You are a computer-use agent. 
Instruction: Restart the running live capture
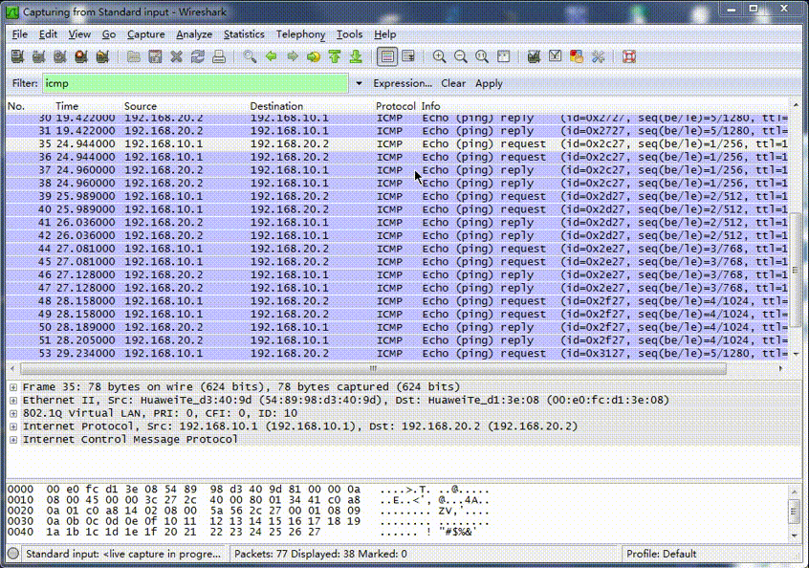pyautogui.click(x=102, y=56)
